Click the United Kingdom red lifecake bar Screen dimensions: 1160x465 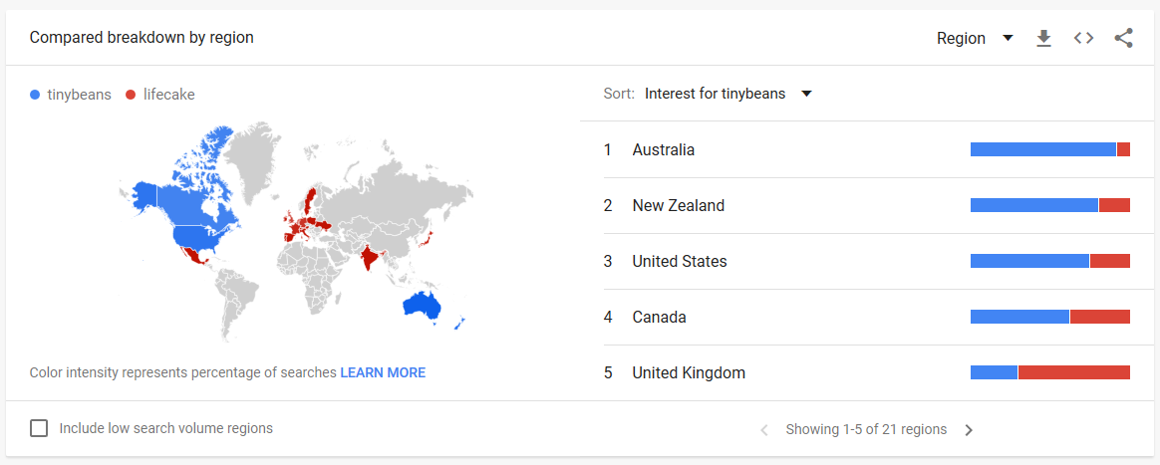1074,372
